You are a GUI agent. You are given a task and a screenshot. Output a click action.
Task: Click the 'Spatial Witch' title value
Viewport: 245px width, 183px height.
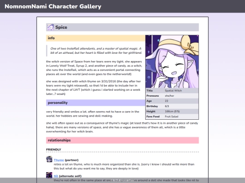[x=173, y=90]
